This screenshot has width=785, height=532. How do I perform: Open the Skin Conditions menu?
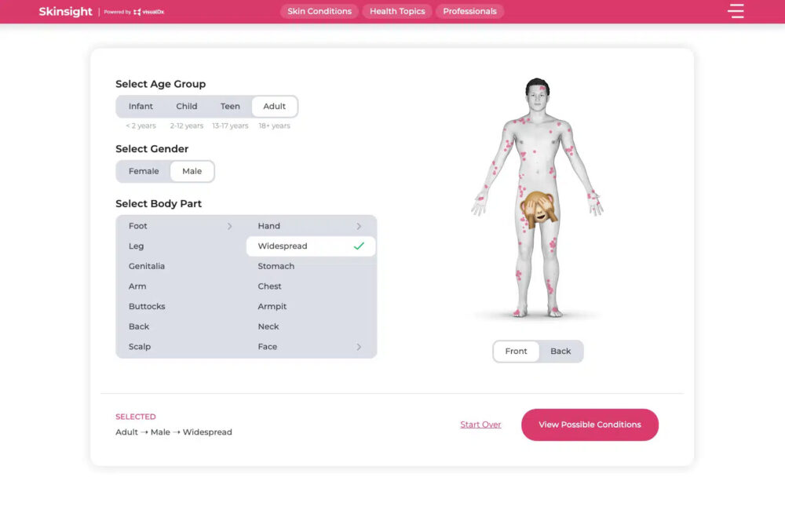tap(319, 12)
